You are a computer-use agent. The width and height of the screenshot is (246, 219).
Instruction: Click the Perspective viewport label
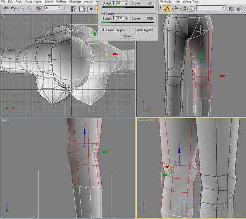coord(146,120)
